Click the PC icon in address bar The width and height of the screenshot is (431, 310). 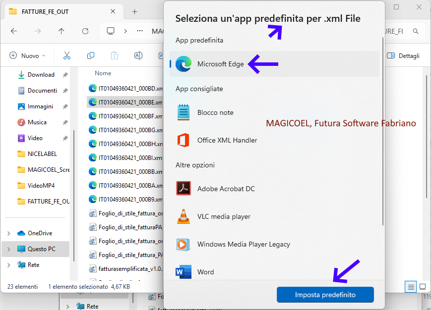coord(111,31)
